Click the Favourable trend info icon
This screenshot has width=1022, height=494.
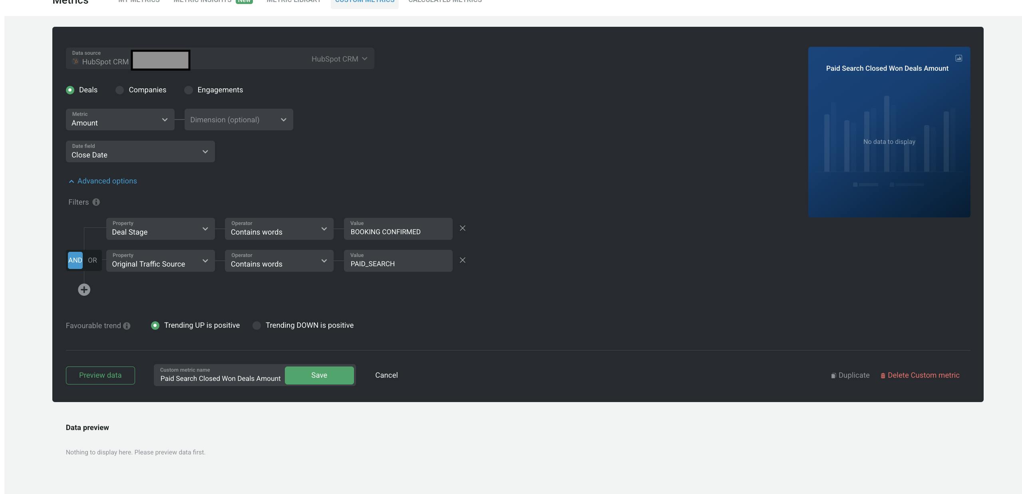pyautogui.click(x=127, y=326)
